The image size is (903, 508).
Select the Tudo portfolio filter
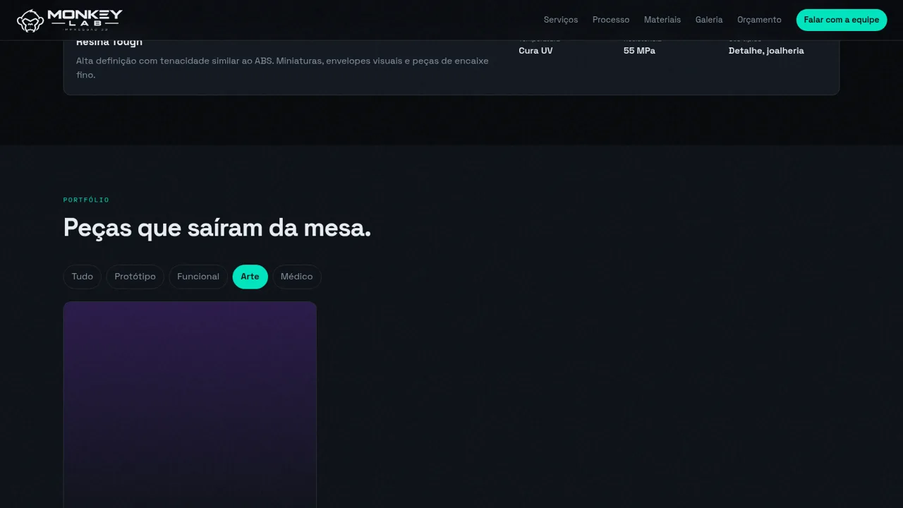[x=83, y=277]
